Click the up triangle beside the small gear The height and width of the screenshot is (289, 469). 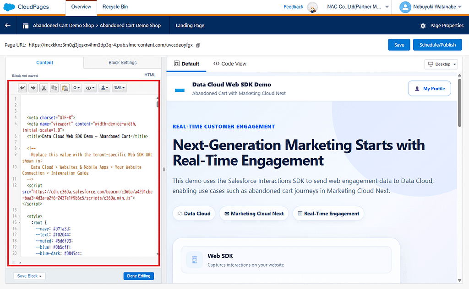(x=20, y=263)
